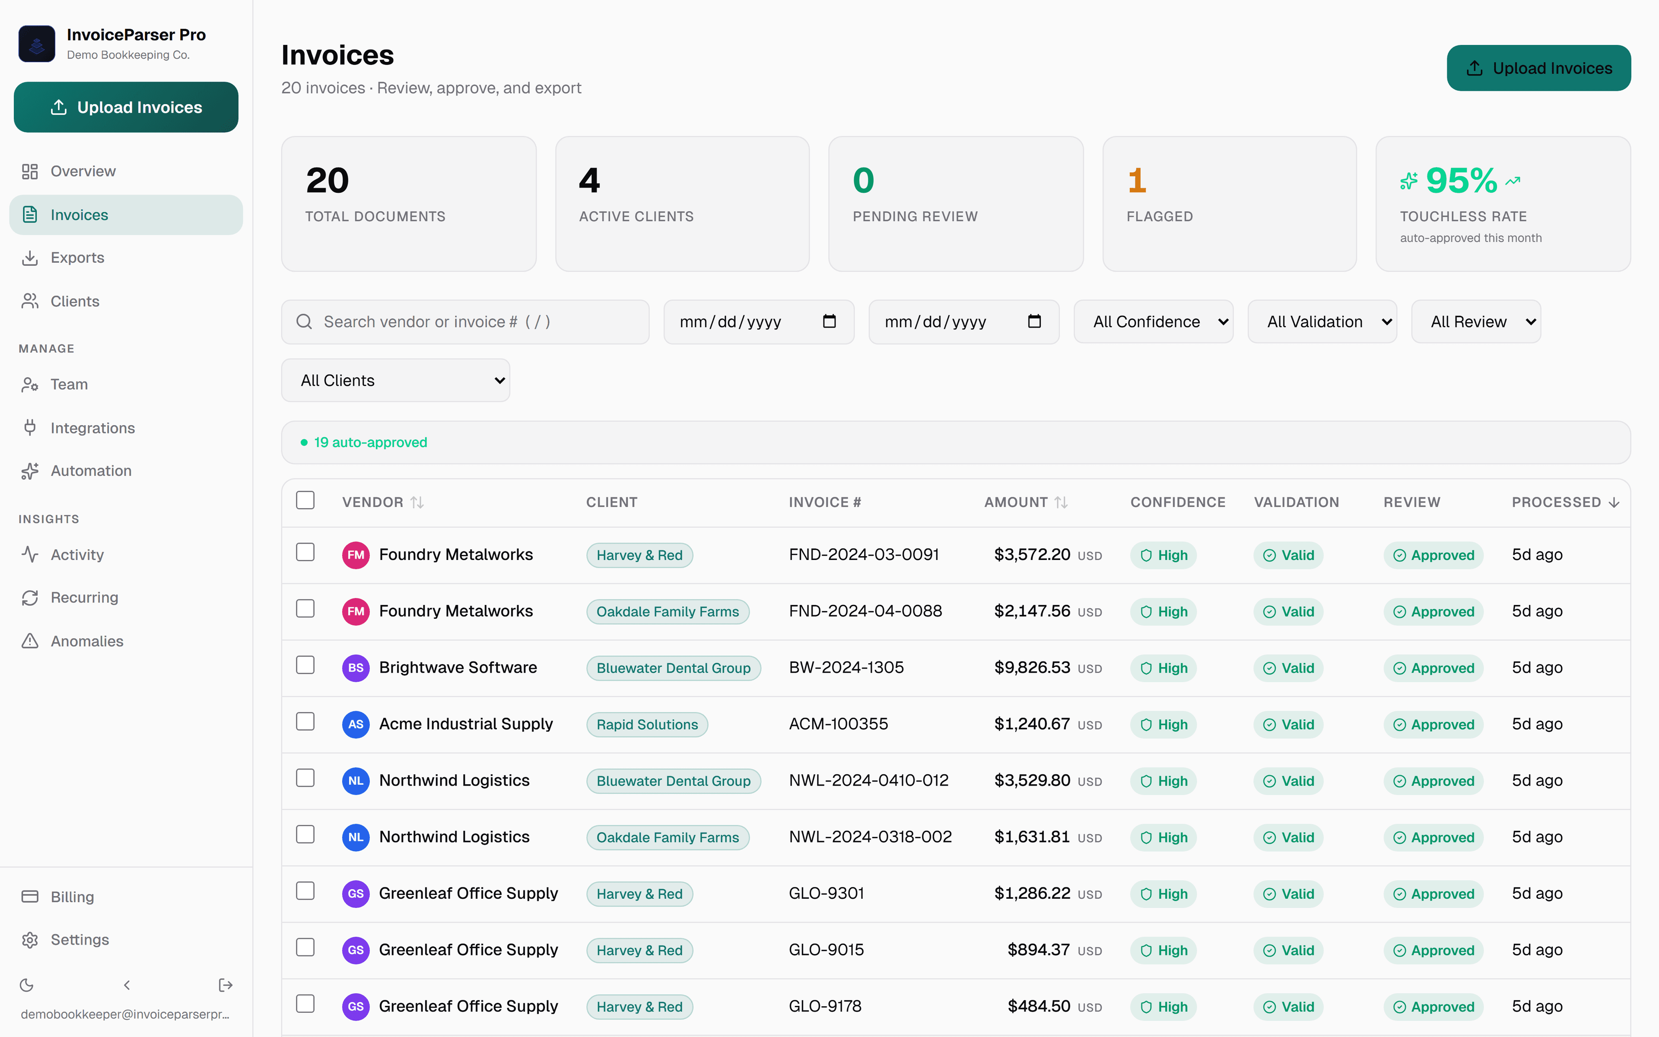This screenshot has width=1659, height=1037.
Task: Open calendar picker on first date field
Action: click(829, 321)
